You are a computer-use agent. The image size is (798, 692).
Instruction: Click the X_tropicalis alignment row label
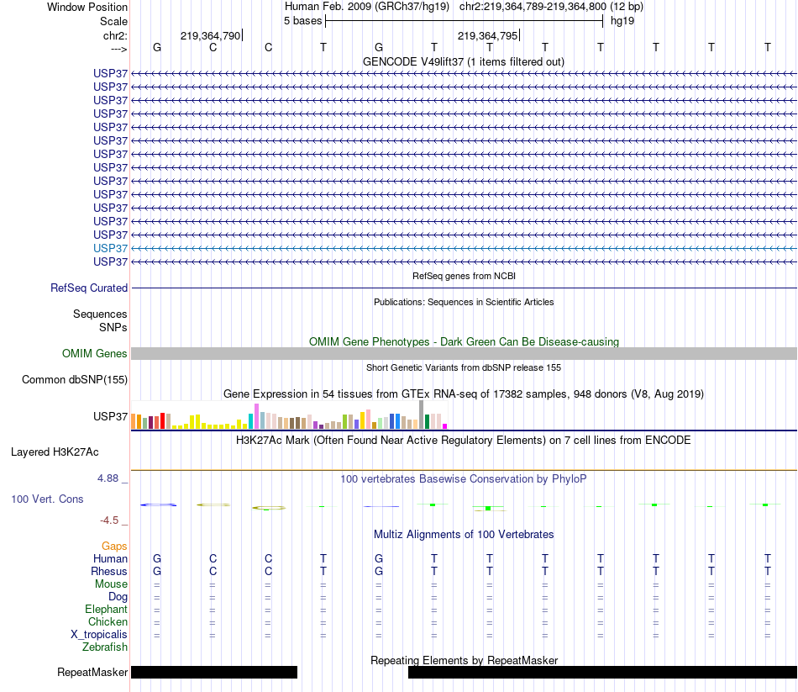pos(99,635)
